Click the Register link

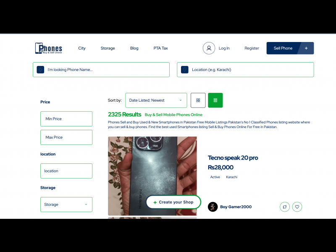pyautogui.click(x=252, y=48)
